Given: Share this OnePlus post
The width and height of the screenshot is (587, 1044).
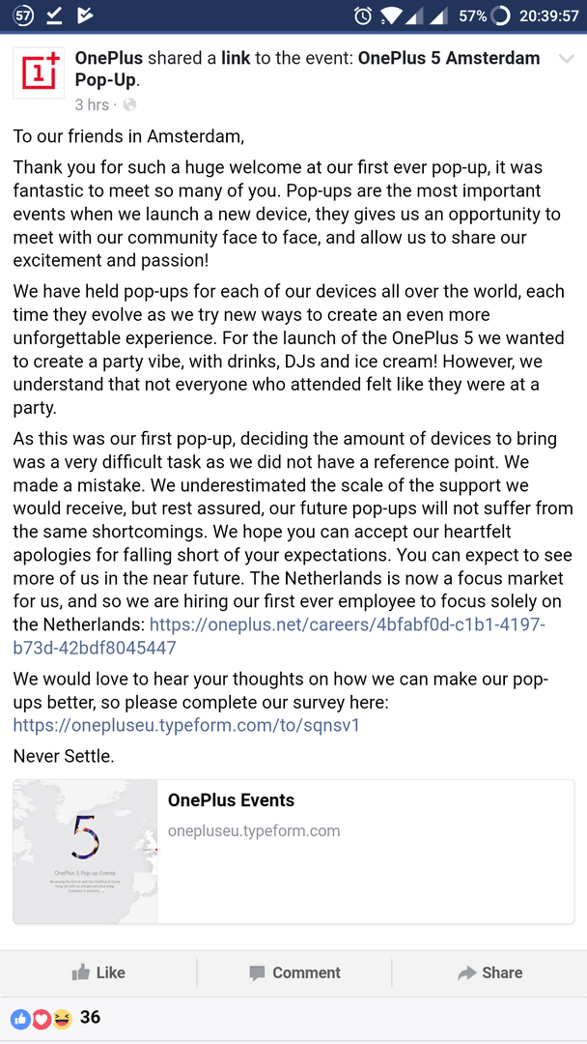Looking at the screenshot, I should coord(489,972).
